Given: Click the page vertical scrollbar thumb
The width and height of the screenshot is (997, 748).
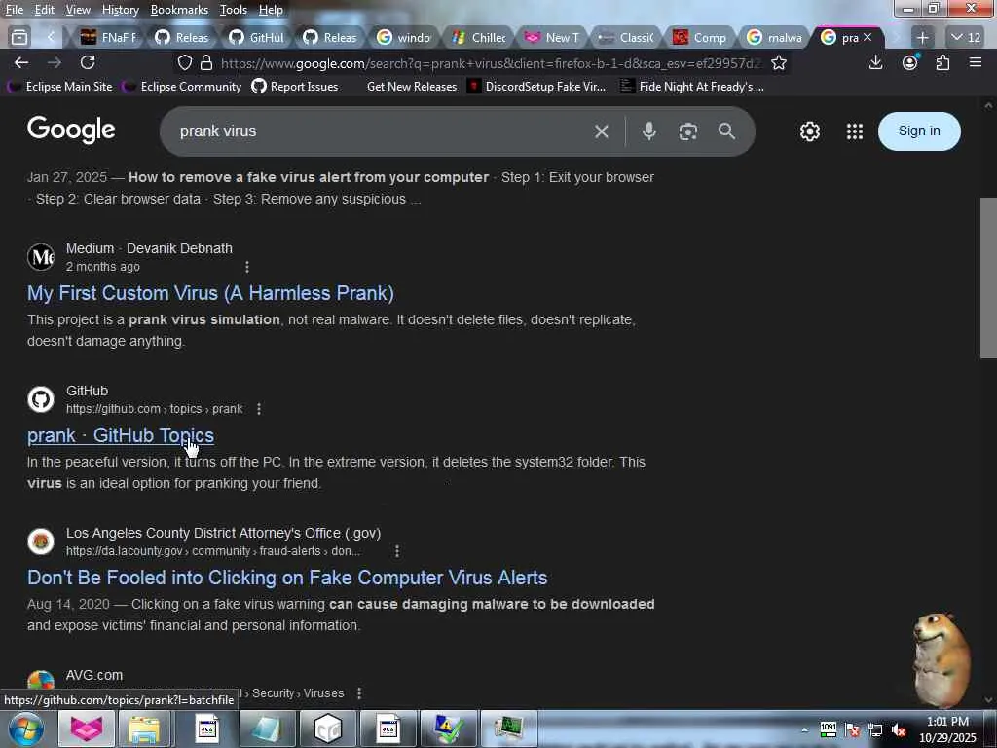Looking at the screenshot, I should click(x=988, y=278).
